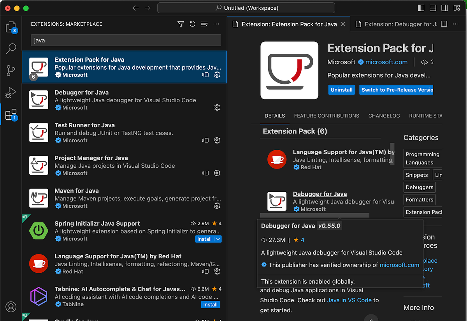
Task: Open the Explorer view in the activity bar
Action: click(11, 27)
